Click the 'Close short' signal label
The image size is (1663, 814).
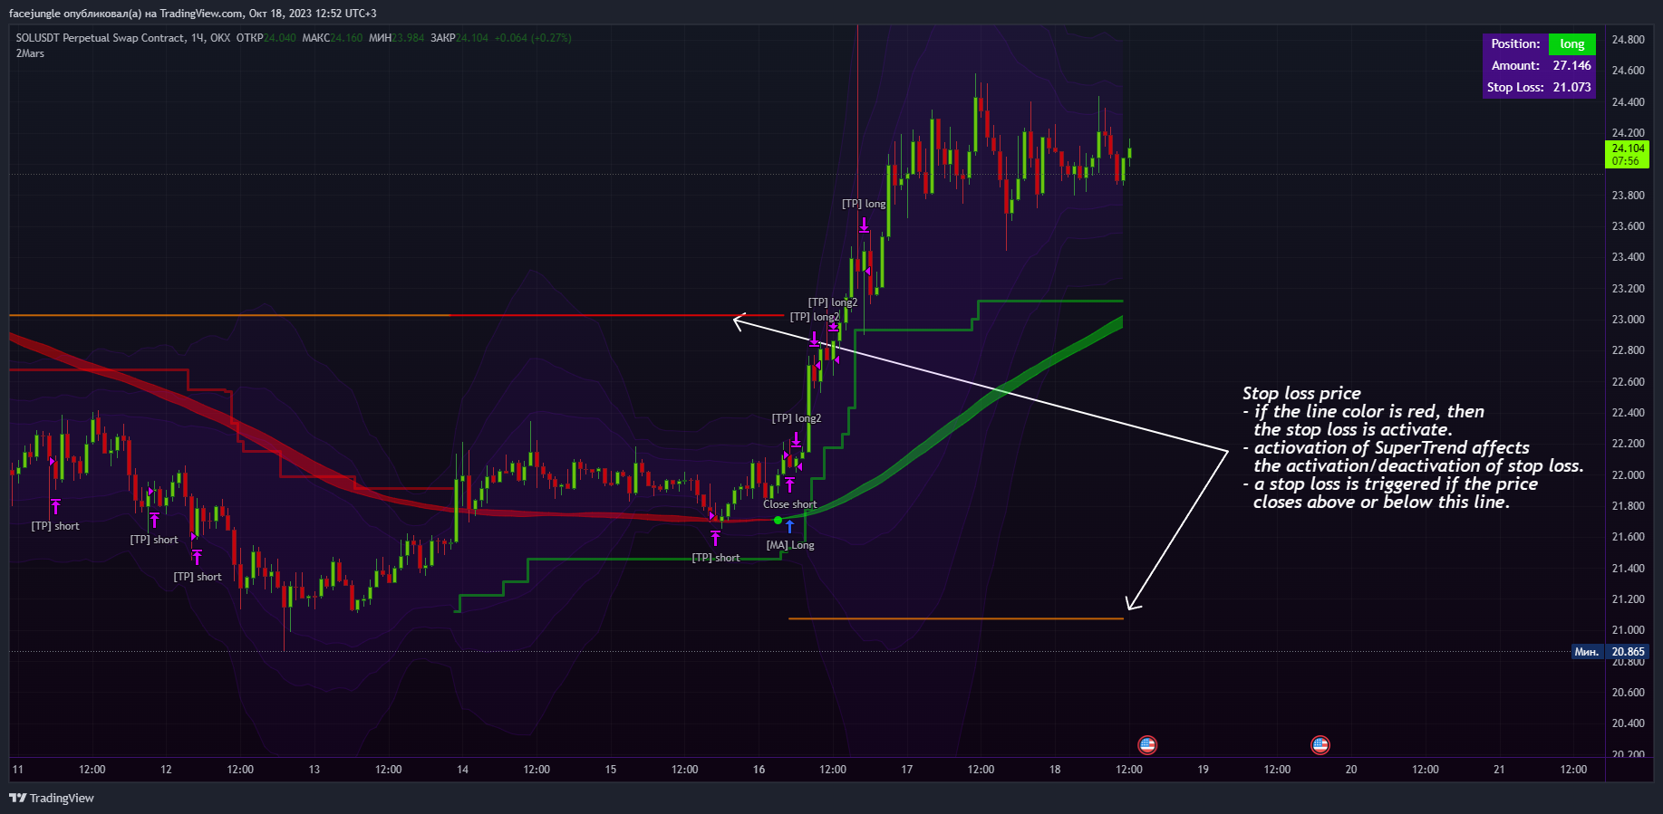789,504
